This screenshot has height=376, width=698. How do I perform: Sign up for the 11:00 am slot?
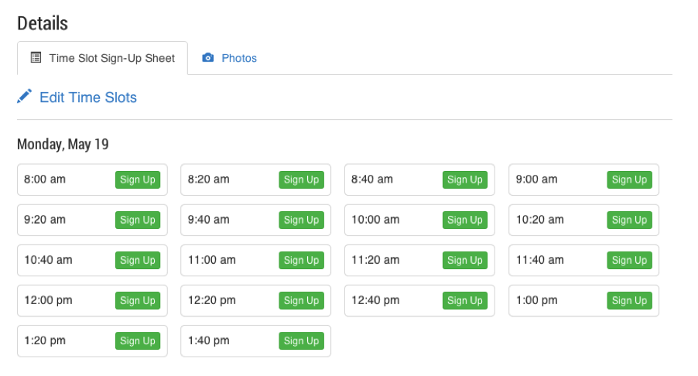point(301,260)
